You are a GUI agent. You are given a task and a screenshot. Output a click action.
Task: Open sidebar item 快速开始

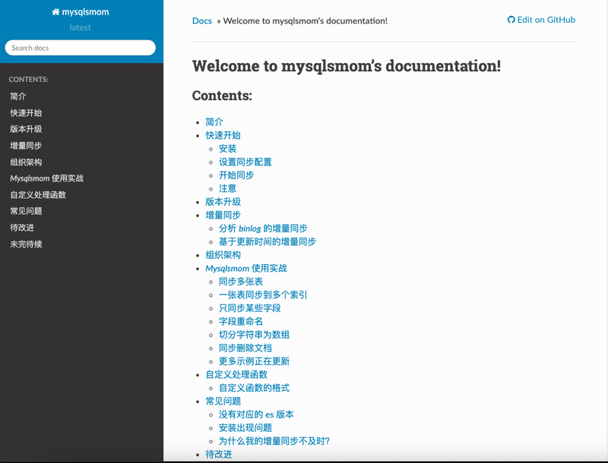[26, 112]
